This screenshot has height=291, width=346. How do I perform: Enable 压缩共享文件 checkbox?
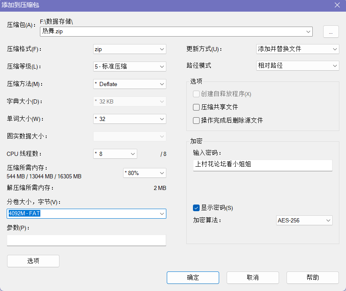196,107
